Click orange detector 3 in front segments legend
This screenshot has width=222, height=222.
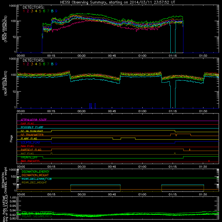pyautogui.click(x=32, y=11)
